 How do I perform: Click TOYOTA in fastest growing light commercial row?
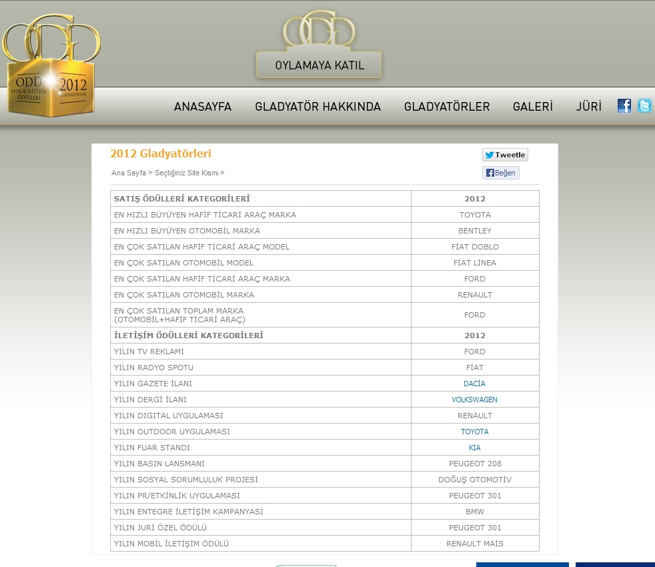coord(475,215)
